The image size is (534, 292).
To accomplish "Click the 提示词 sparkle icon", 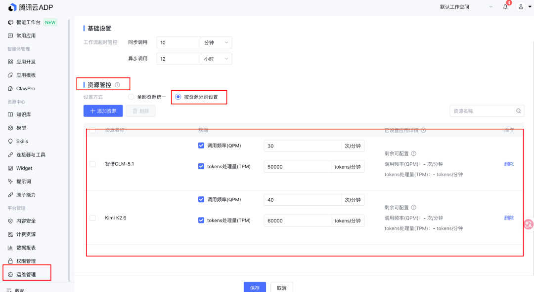I will pyautogui.click(x=10, y=182).
